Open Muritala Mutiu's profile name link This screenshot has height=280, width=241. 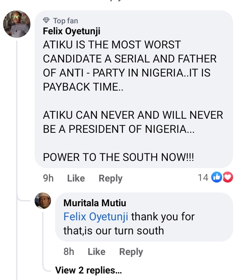(94, 203)
